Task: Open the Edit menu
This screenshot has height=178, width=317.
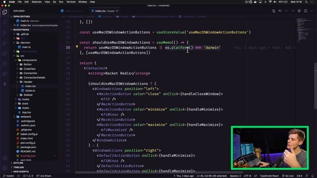Action: [26, 2]
